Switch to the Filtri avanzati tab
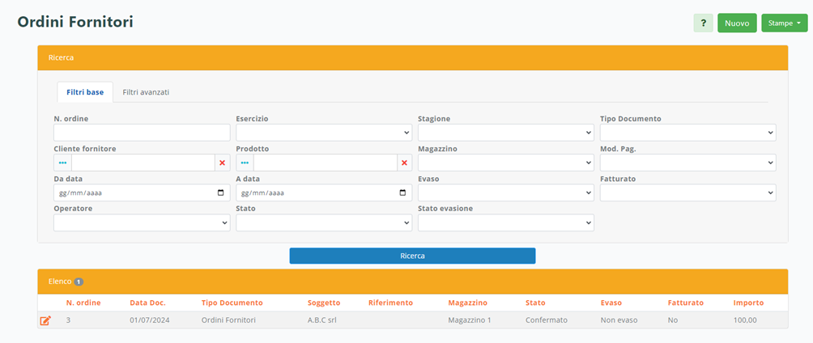The image size is (813, 343). coord(146,92)
